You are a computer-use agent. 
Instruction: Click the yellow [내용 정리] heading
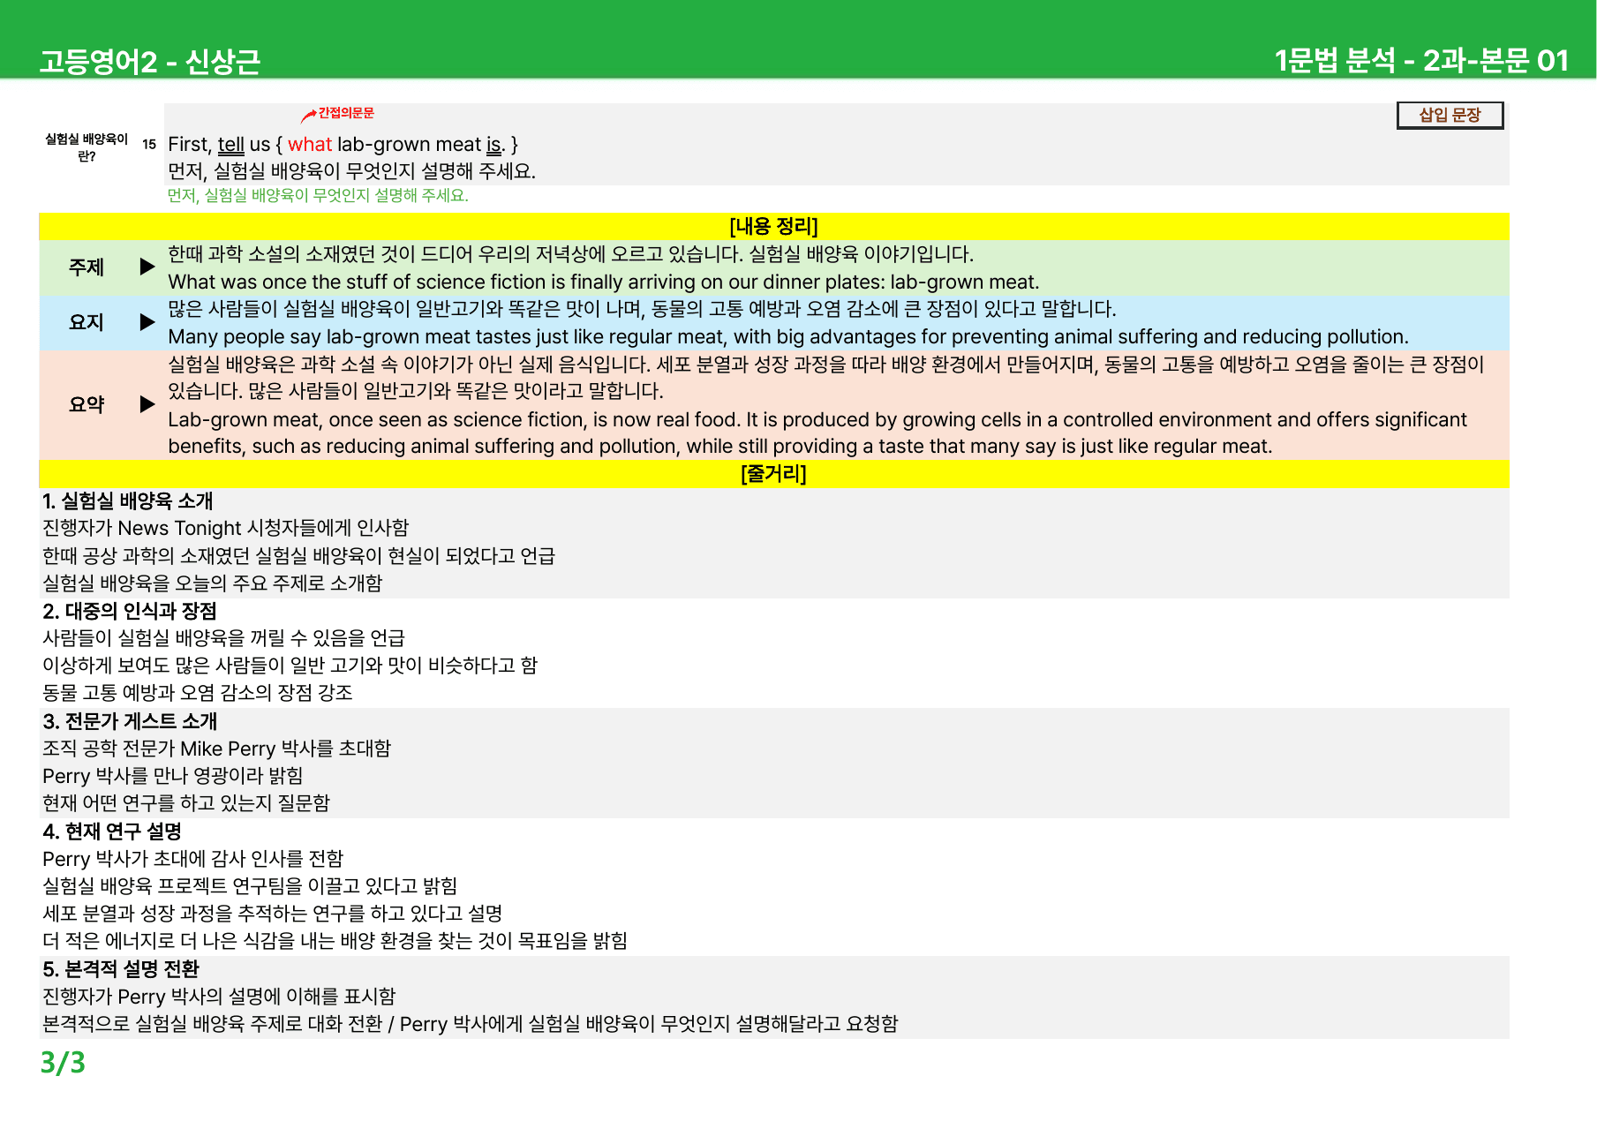click(773, 226)
